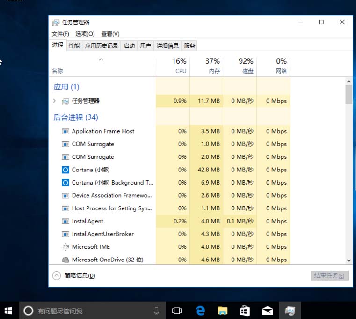Click the 结束任务 button
The image size is (356, 319).
point(329,275)
